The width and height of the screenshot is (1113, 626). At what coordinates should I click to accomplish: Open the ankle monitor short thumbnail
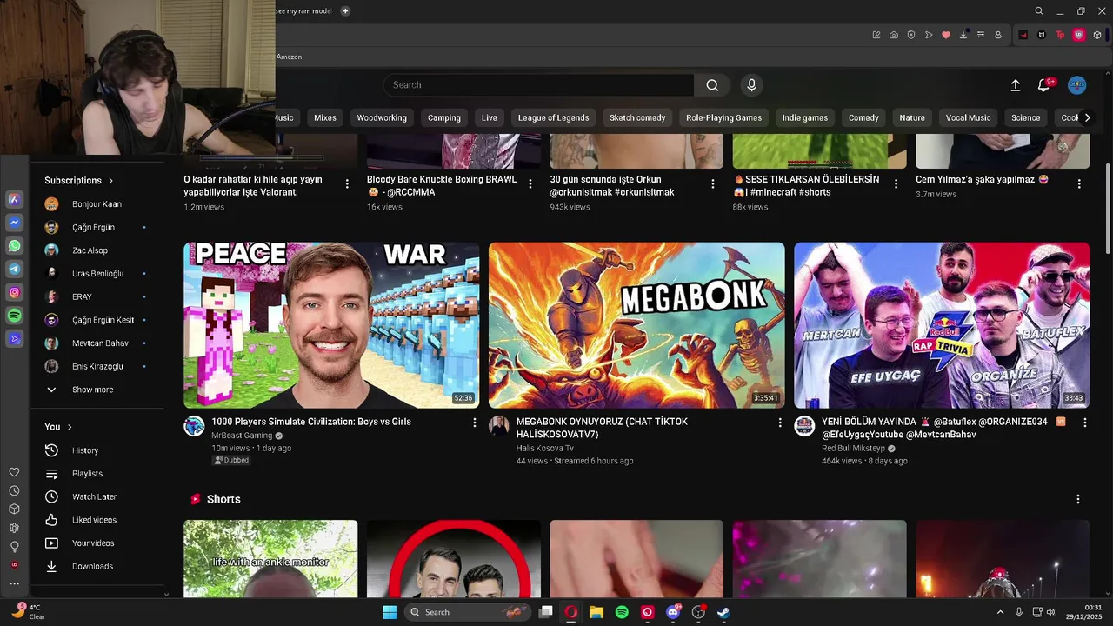(x=270, y=558)
